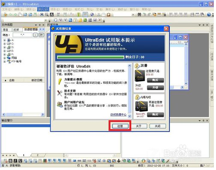Select output window tab 2
The height and width of the screenshot is (170, 216).
(38, 155)
